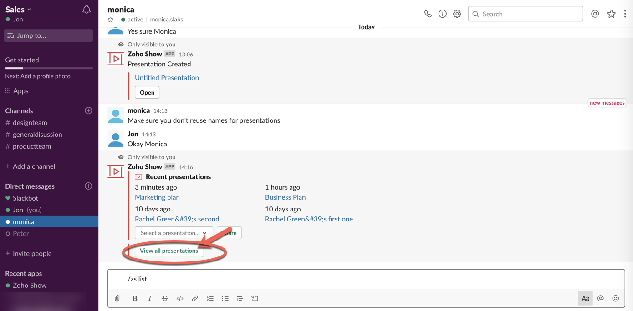Viewport: 633px width, 311px height.
Task: Click the new messages marker
Action: [x=607, y=103]
